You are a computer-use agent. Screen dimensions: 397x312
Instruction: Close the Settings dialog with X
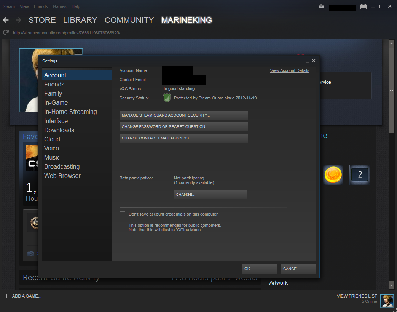coord(314,61)
